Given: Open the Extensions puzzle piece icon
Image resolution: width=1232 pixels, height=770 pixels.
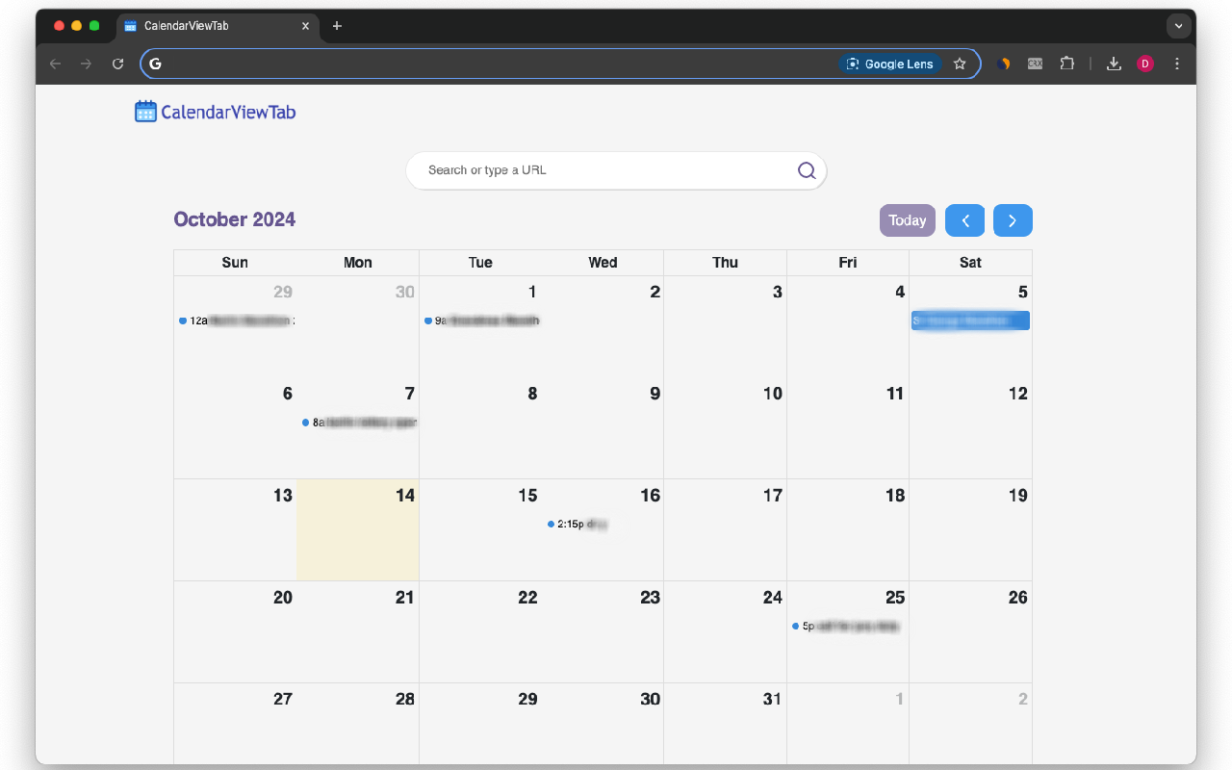Looking at the screenshot, I should (1067, 64).
